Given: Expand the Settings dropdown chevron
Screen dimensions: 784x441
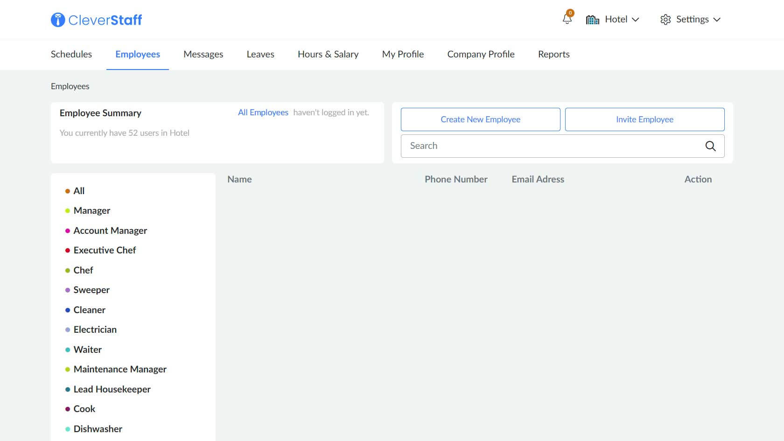Looking at the screenshot, I should point(717,20).
